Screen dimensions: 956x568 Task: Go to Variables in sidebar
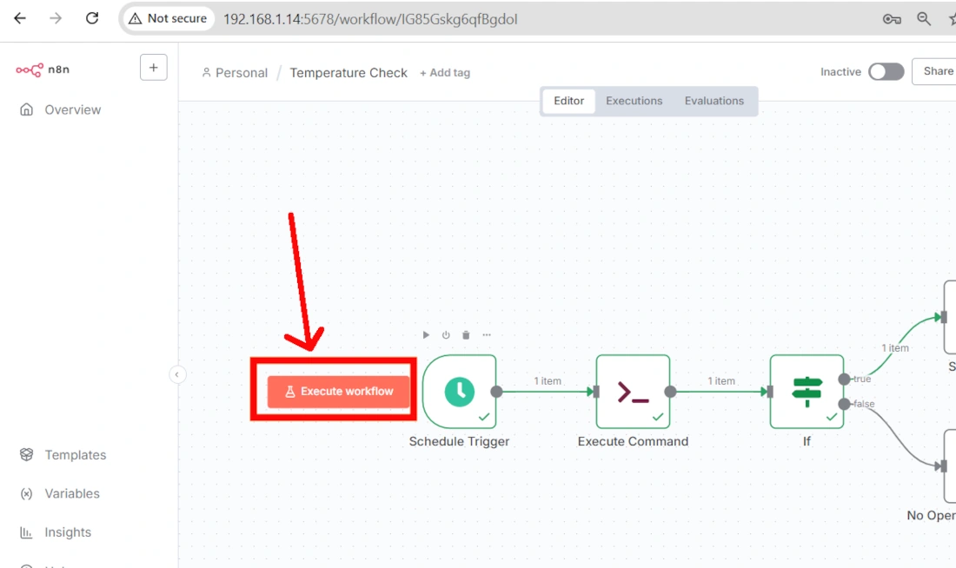pyautogui.click(x=71, y=493)
